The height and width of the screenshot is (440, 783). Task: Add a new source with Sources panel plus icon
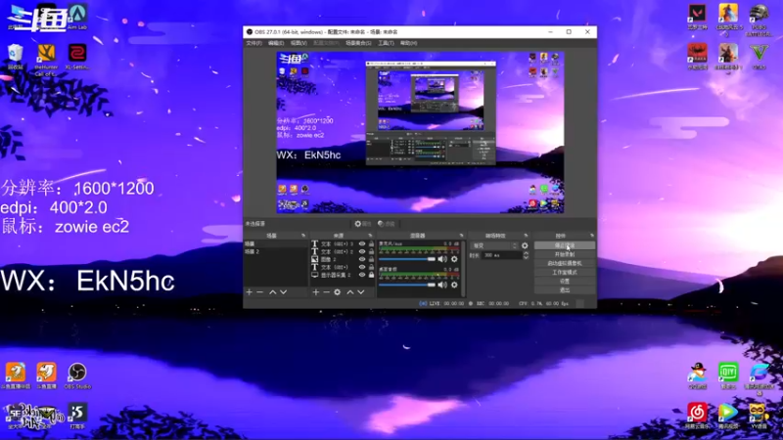[315, 291]
